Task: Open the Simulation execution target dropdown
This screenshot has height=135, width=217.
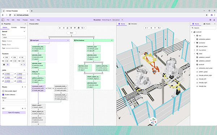Action: pyautogui.click(x=118, y=20)
